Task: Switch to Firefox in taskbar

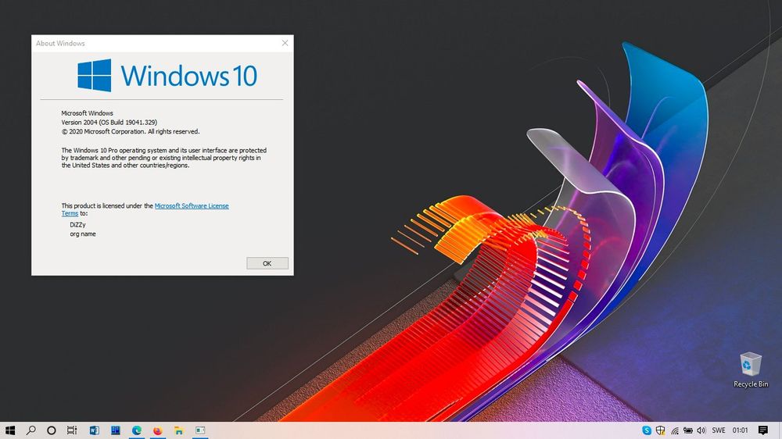Action: [x=158, y=430]
